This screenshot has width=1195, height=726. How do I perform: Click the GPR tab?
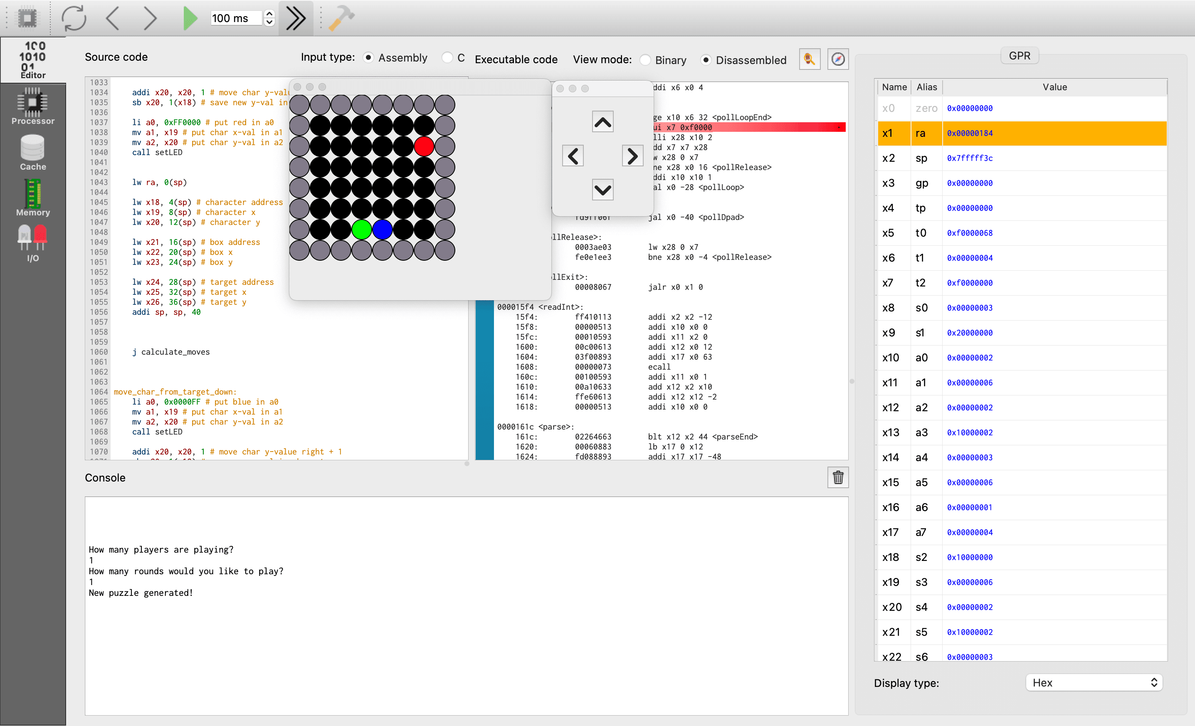pos(1019,56)
